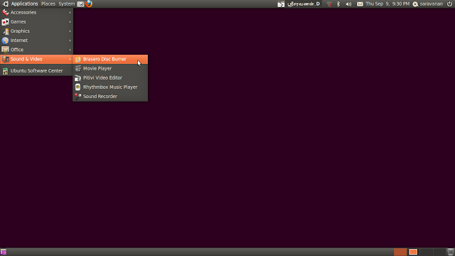Image resolution: width=455 pixels, height=256 pixels.
Task: Expand the Games submenu
Action: point(36,22)
